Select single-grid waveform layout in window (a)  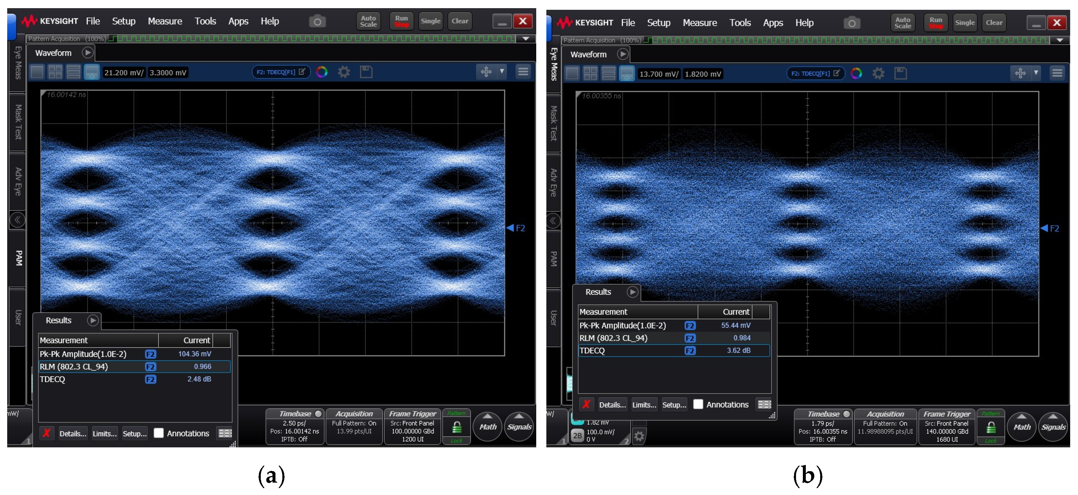37,72
